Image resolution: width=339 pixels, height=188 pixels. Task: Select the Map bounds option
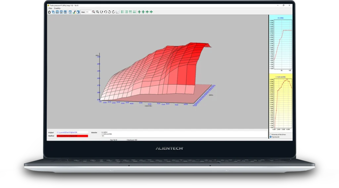coord(271,137)
